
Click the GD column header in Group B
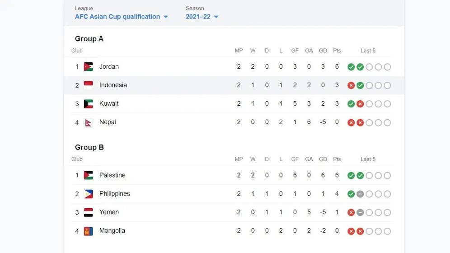(323, 159)
